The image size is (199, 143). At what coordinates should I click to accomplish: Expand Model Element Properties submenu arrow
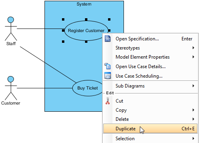coord(193,57)
